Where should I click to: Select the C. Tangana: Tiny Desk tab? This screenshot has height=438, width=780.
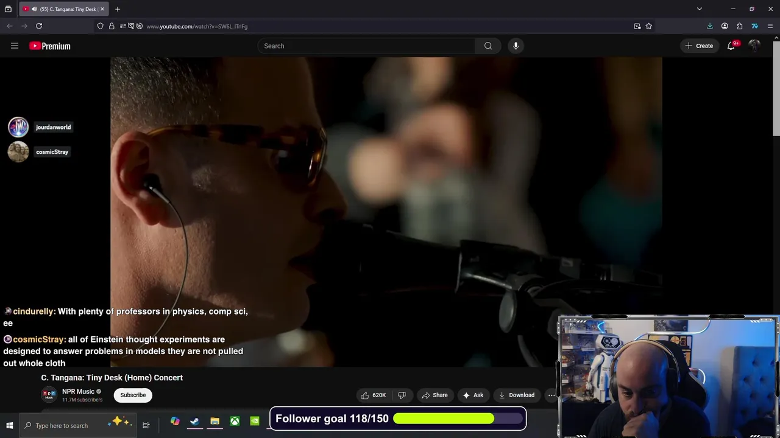(x=63, y=9)
